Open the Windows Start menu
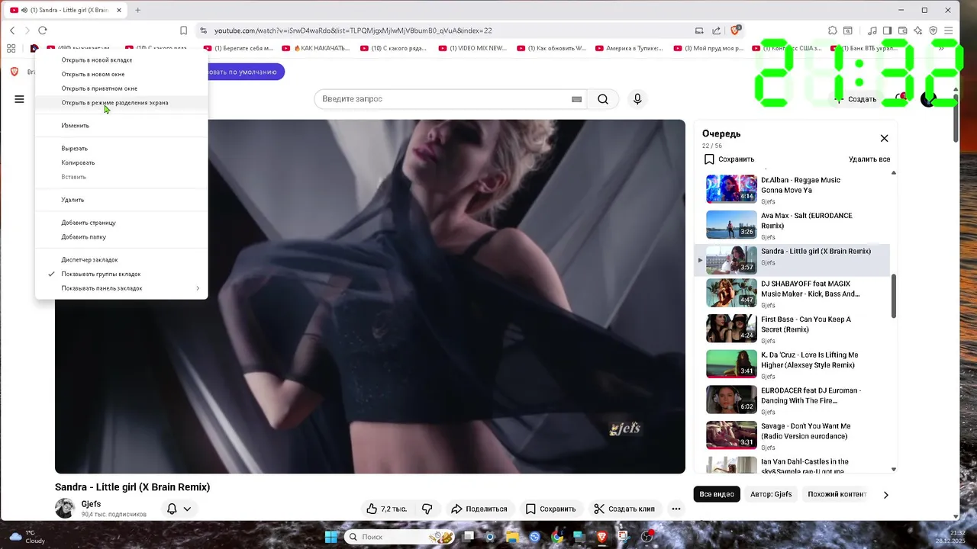Image resolution: width=977 pixels, height=549 pixels. click(331, 537)
